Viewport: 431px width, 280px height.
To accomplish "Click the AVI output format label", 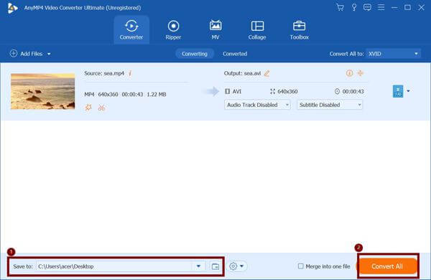I will pyautogui.click(x=236, y=91).
